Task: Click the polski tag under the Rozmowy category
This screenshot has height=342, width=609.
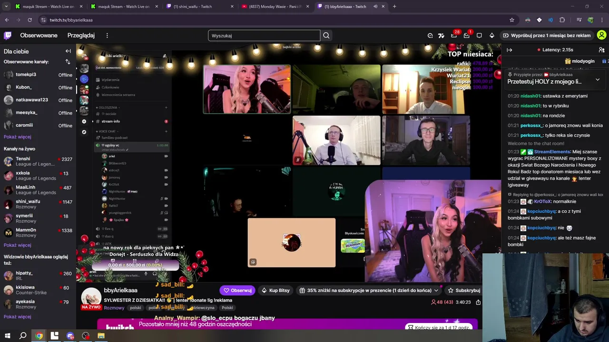Action: [136, 308]
